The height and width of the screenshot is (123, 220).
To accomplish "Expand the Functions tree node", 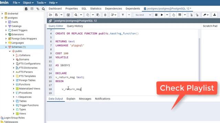I will [x=14, y=84].
